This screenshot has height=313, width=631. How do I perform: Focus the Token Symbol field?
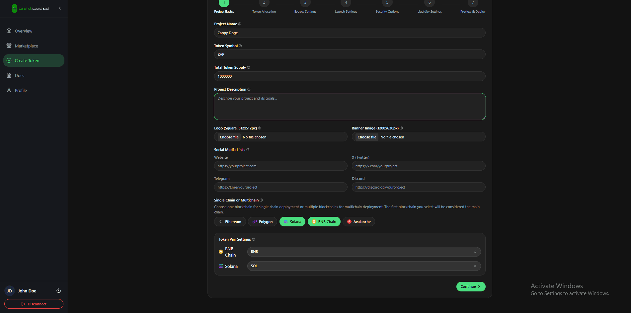click(x=350, y=54)
